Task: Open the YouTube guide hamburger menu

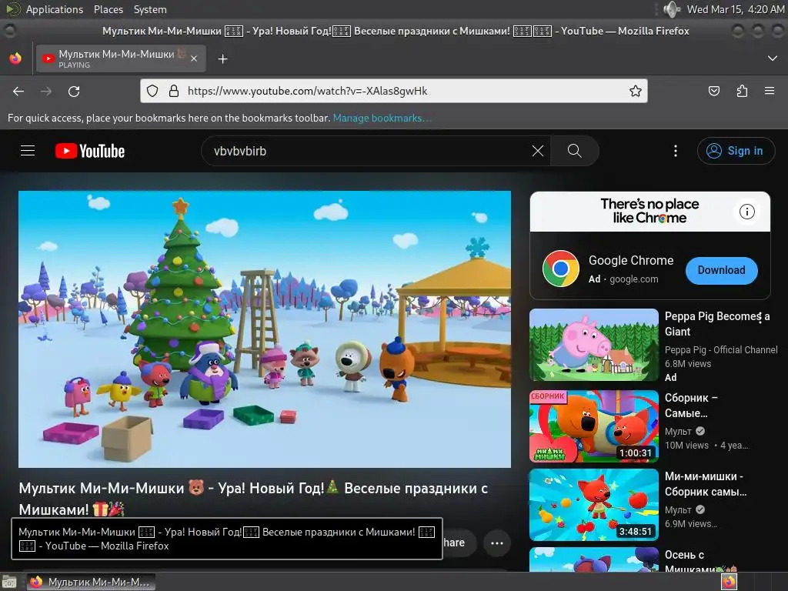Action: [x=28, y=151]
